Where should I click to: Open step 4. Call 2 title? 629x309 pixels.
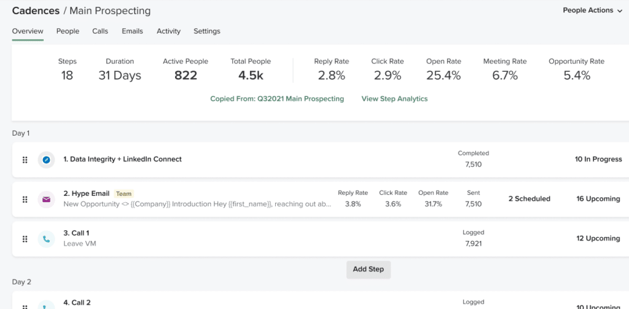coord(77,303)
